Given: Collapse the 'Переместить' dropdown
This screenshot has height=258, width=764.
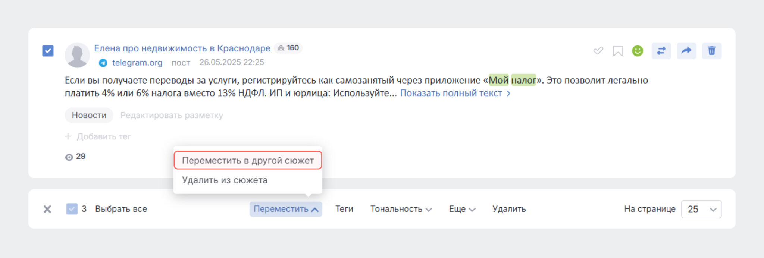Looking at the screenshot, I should coord(286,209).
